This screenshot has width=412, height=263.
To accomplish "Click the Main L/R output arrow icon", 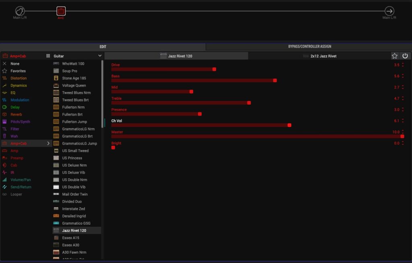I will [x=389, y=11].
